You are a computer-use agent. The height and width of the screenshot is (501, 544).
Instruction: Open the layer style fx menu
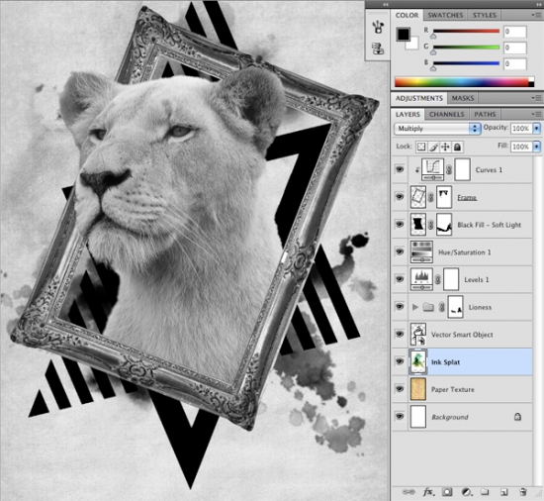click(428, 492)
